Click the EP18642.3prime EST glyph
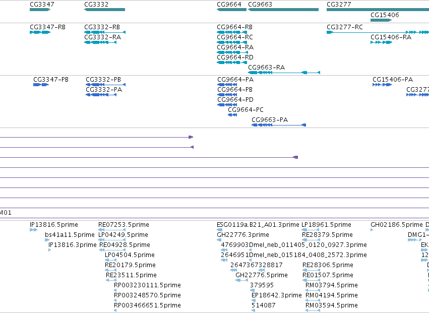Image resolution: width=429 pixels, height=313 pixels. point(254,300)
